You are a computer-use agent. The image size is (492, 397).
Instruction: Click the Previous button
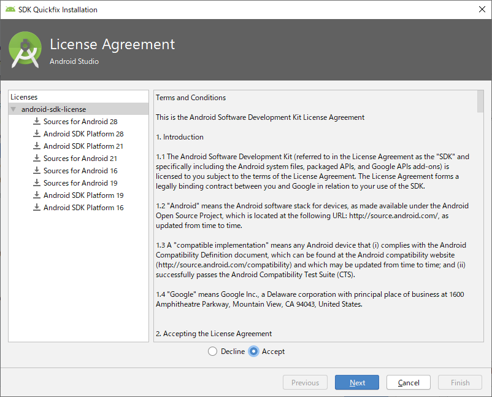pos(305,382)
